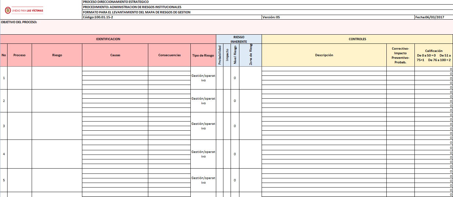Click Gestión/operativo in risk row 1
This screenshot has width=453, height=197.
pyautogui.click(x=203, y=78)
